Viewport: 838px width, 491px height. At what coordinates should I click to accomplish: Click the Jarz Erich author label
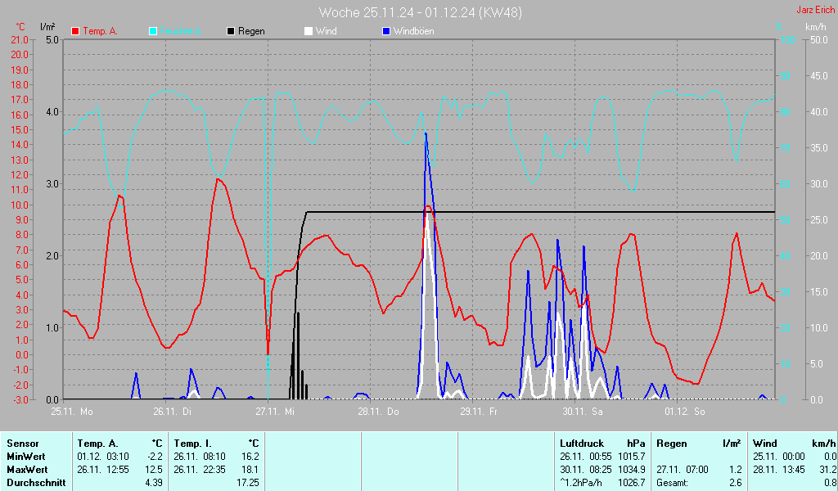pos(815,11)
